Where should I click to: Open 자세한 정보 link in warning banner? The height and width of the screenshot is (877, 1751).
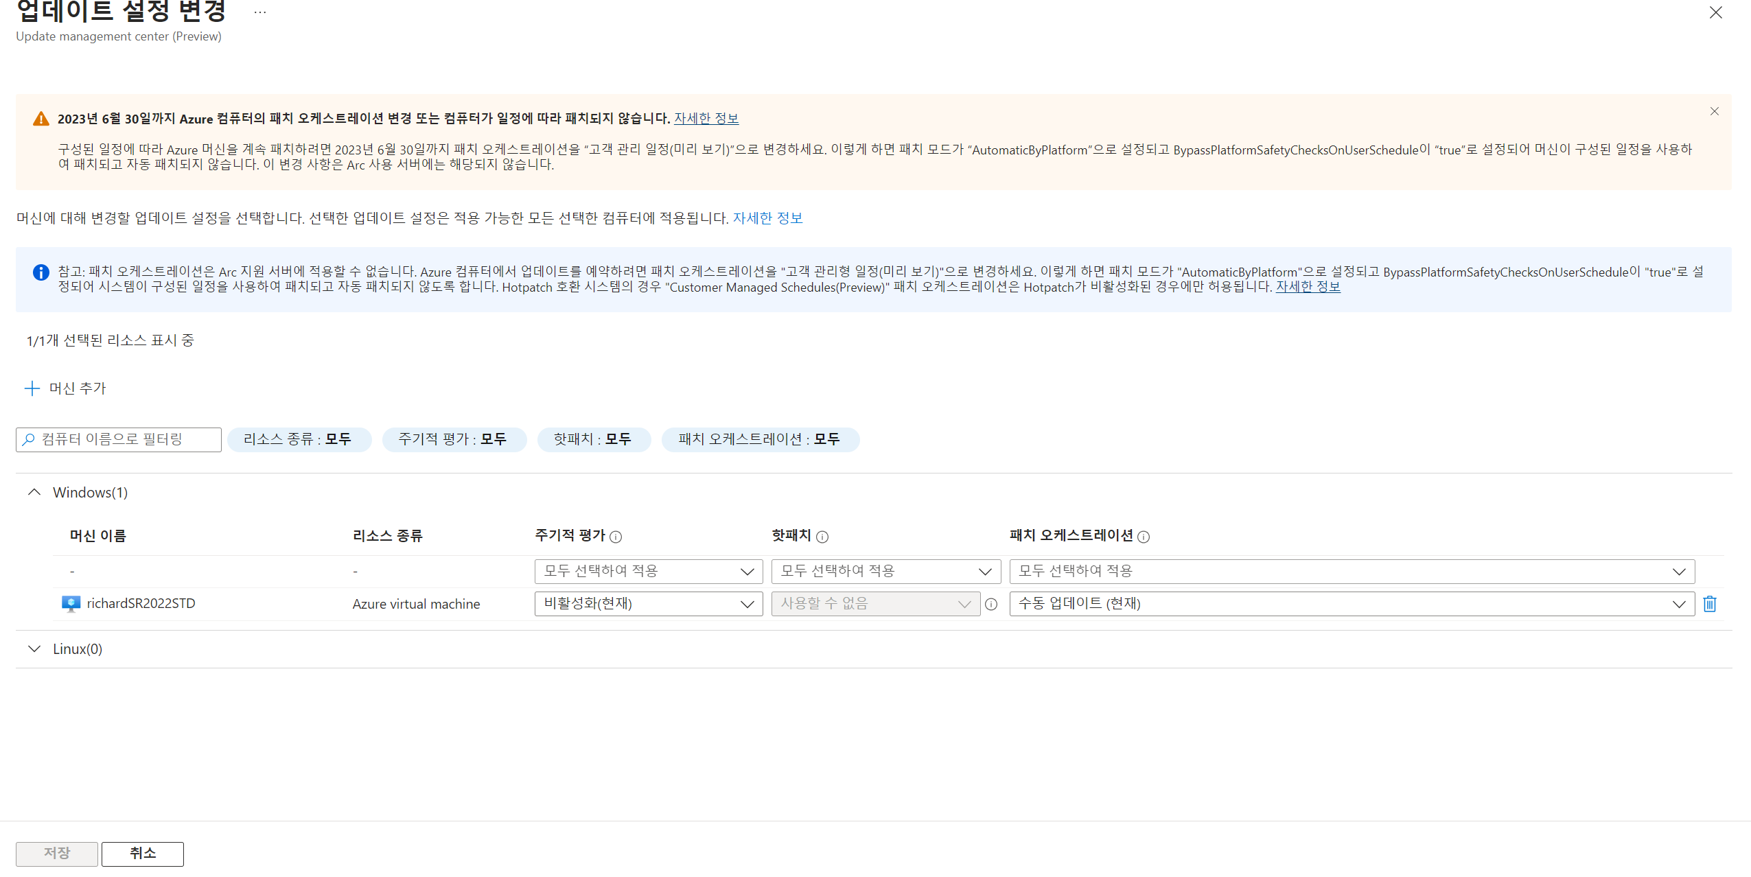706,118
